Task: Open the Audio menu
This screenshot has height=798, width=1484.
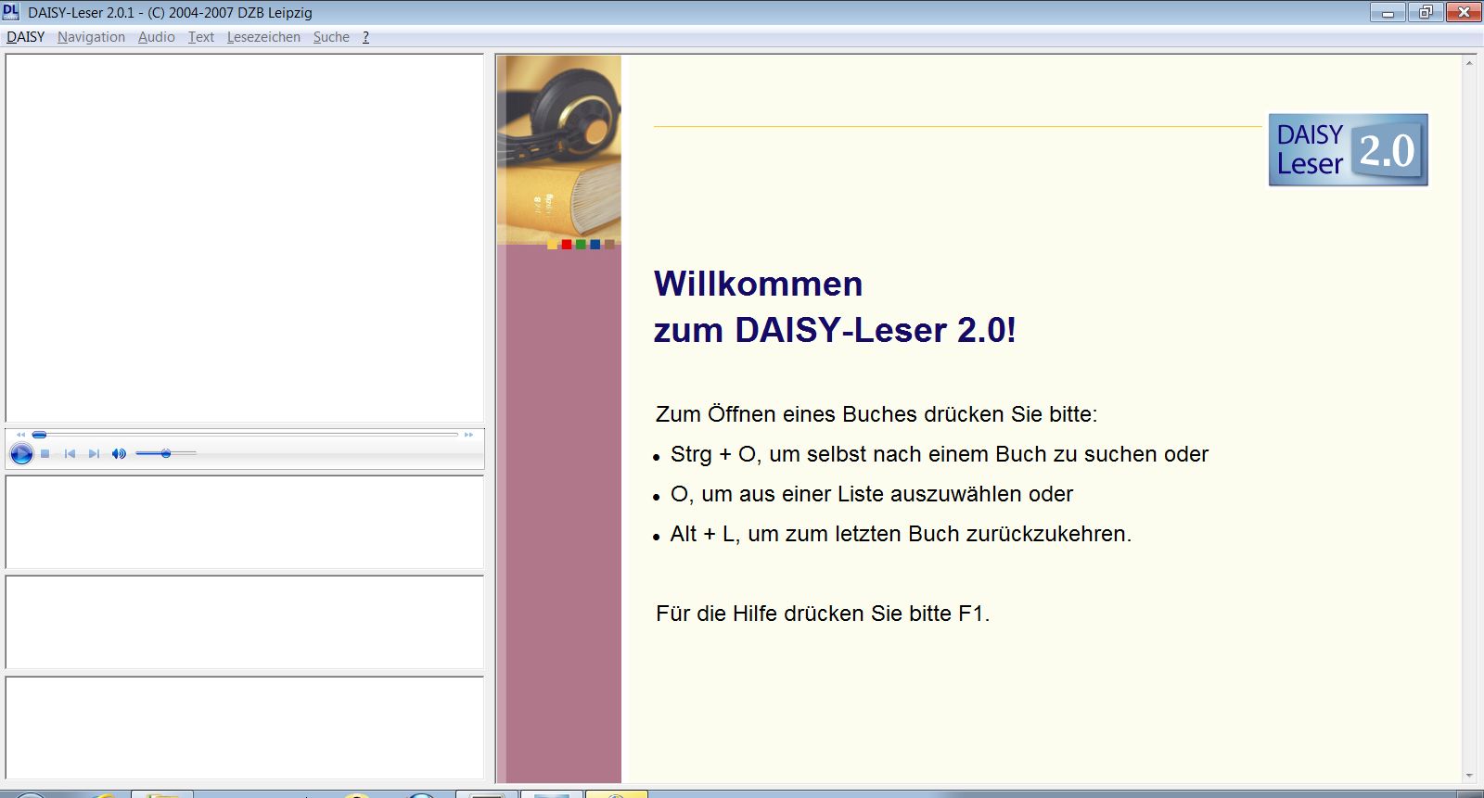Action: [157, 37]
